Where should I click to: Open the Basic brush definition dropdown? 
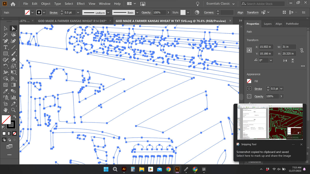(x=137, y=12)
